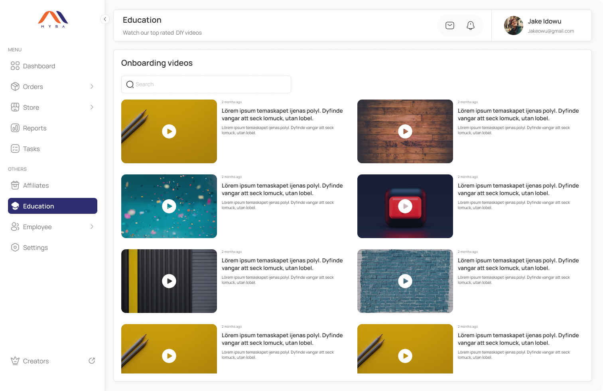
Task: Click the Employee people icon
Action: pos(15,227)
